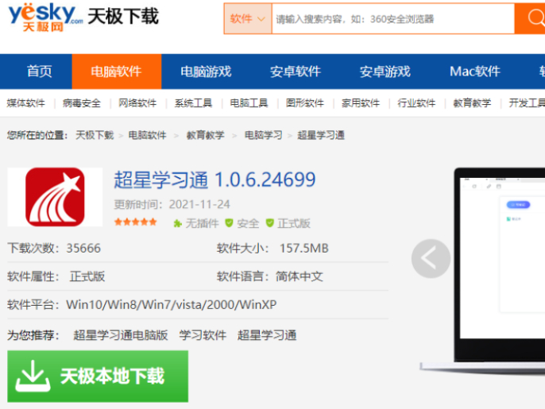Select the 电脑软件 navigation tab

pyautogui.click(x=117, y=71)
